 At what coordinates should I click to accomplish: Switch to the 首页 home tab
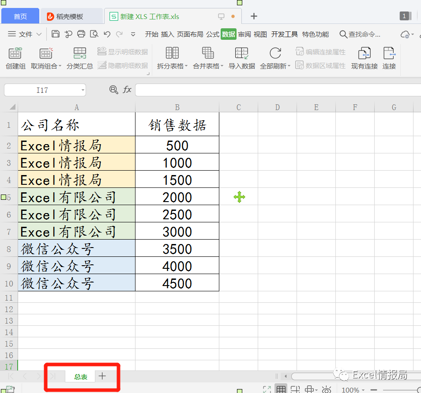20,16
